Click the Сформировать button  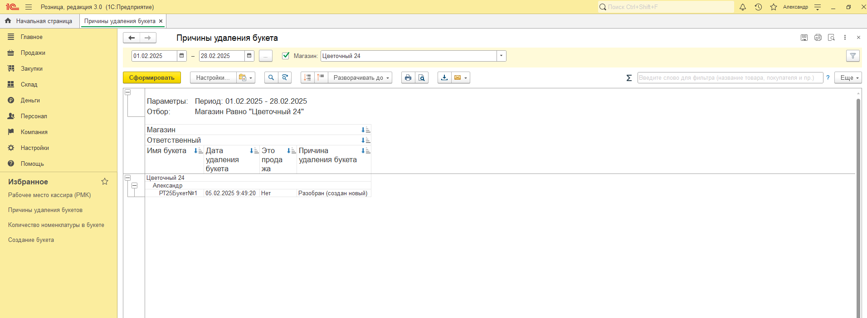point(152,77)
